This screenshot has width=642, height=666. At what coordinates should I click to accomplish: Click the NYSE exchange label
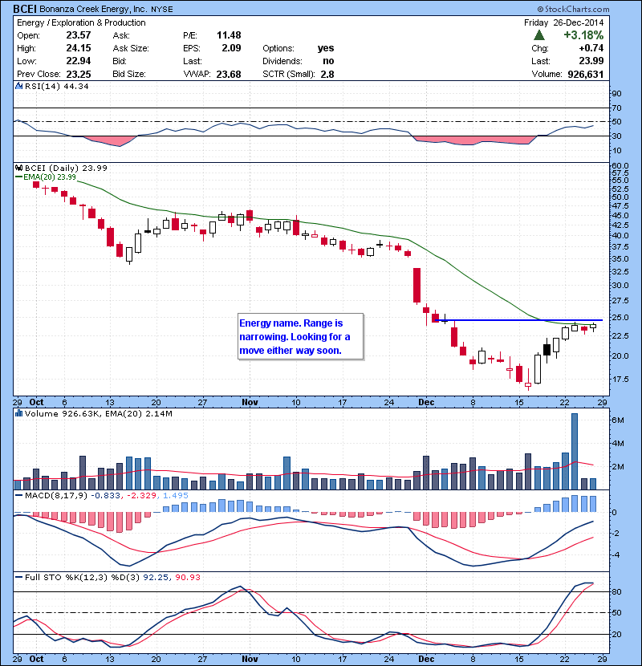162,10
